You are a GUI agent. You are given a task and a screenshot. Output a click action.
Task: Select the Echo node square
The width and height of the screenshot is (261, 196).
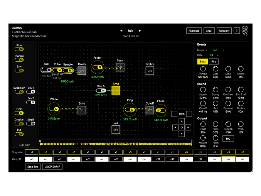pyautogui.click(x=82, y=110)
